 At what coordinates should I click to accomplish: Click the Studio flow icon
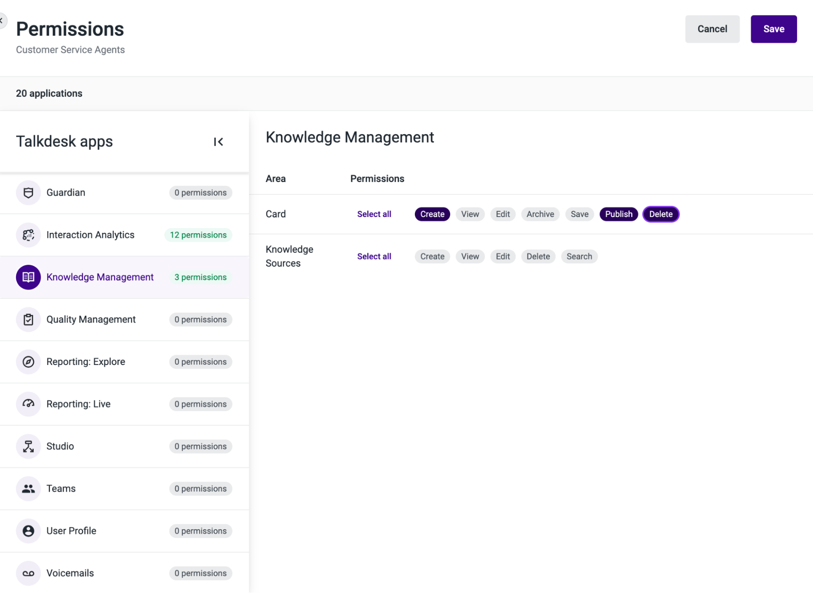[x=28, y=446]
